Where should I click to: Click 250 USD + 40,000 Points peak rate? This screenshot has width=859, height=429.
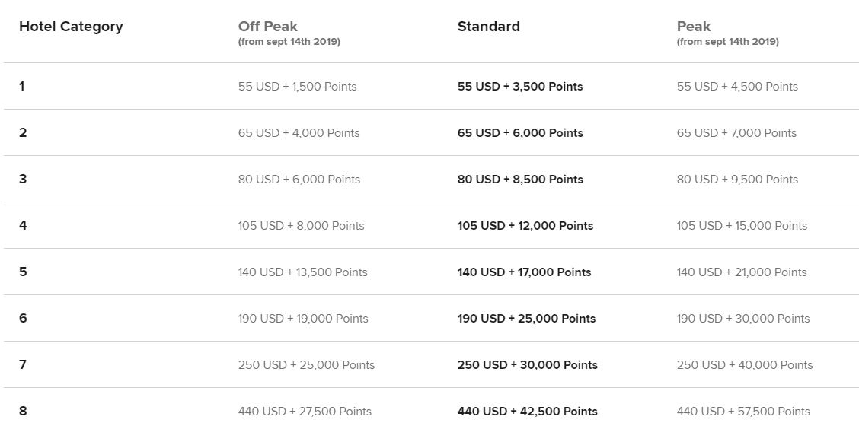click(745, 365)
